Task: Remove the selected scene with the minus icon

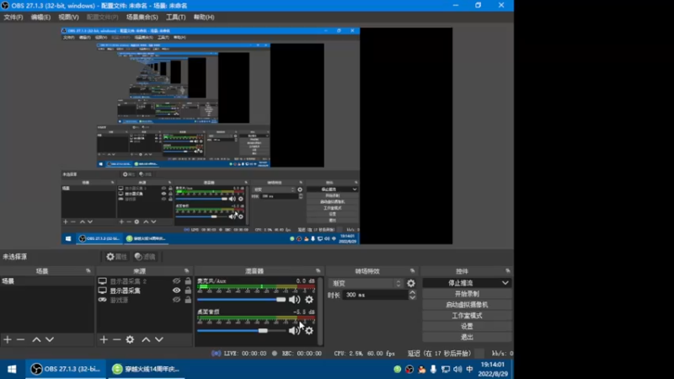Action: [20, 339]
